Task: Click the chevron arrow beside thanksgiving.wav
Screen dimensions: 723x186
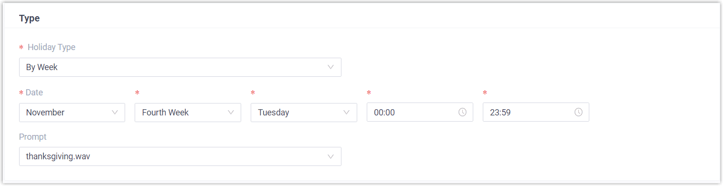Action: [x=331, y=156]
